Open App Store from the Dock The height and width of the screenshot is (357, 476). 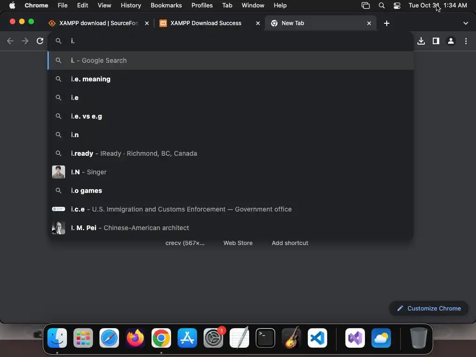pyautogui.click(x=187, y=338)
